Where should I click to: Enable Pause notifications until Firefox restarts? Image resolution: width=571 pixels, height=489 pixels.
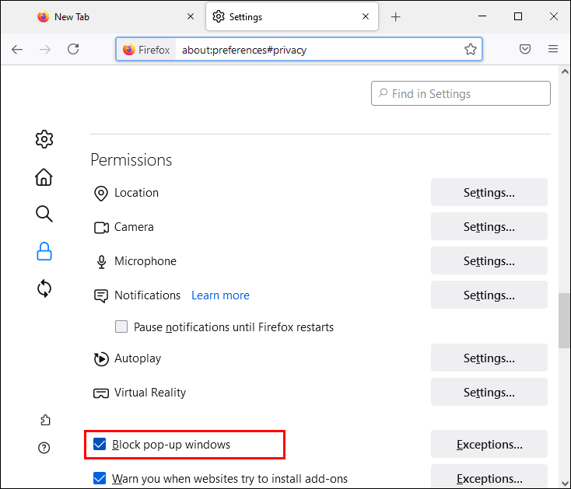tap(121, 327)
